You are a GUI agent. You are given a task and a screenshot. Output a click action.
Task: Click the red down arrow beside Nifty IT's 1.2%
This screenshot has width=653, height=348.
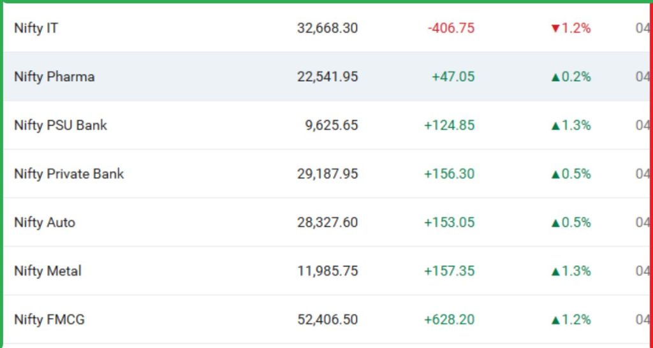click(555, 29)
